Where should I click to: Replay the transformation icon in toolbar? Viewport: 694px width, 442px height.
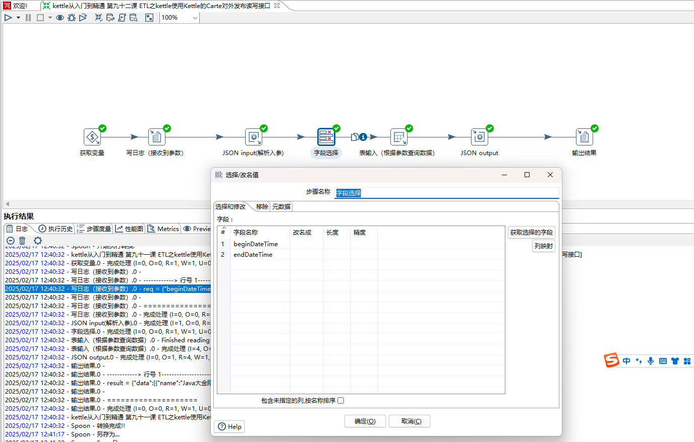coord(83,18)
